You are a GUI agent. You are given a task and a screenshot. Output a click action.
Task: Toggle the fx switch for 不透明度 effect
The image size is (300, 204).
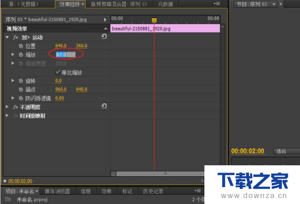point(15,107)
